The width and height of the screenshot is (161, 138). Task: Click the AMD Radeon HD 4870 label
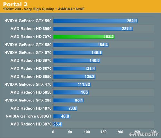[31, 108]
